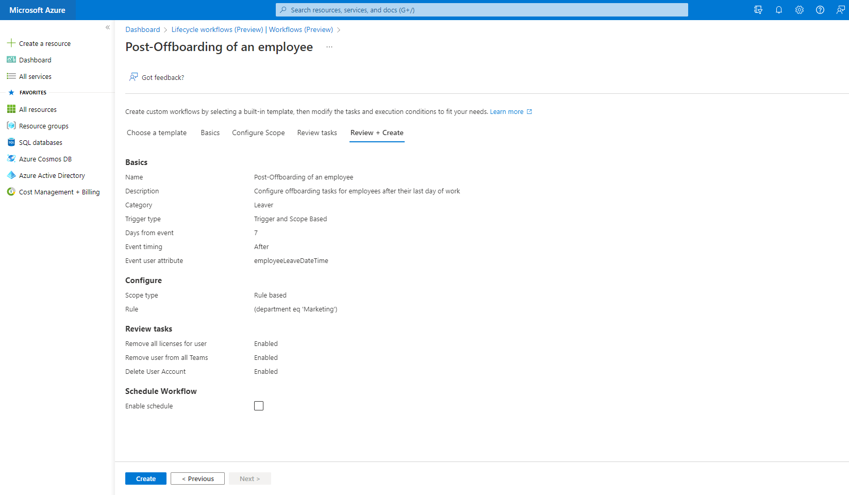Click the 'Delete User Account' task
Screen dimensions: 849x495
click(155, 372)
